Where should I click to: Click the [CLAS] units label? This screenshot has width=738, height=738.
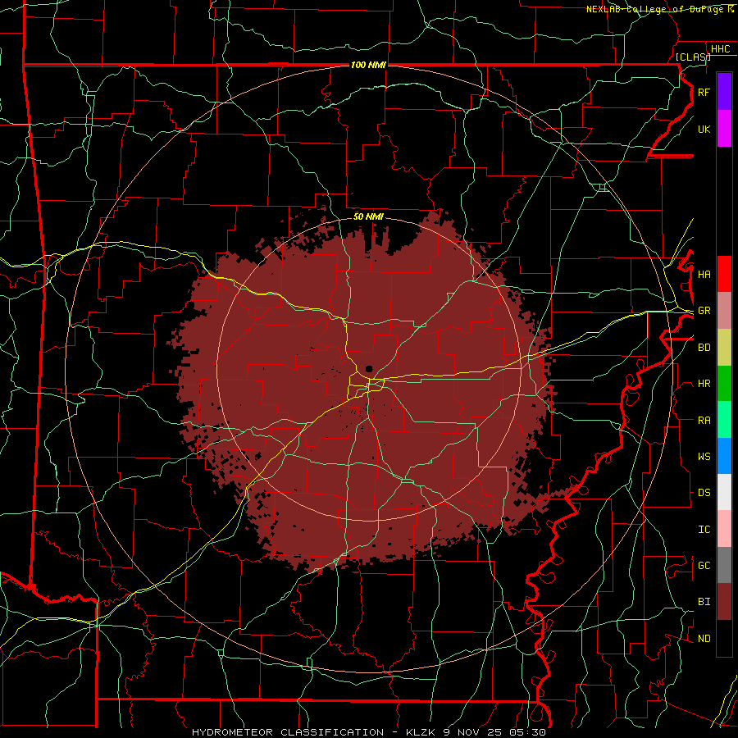pos(693,57)
